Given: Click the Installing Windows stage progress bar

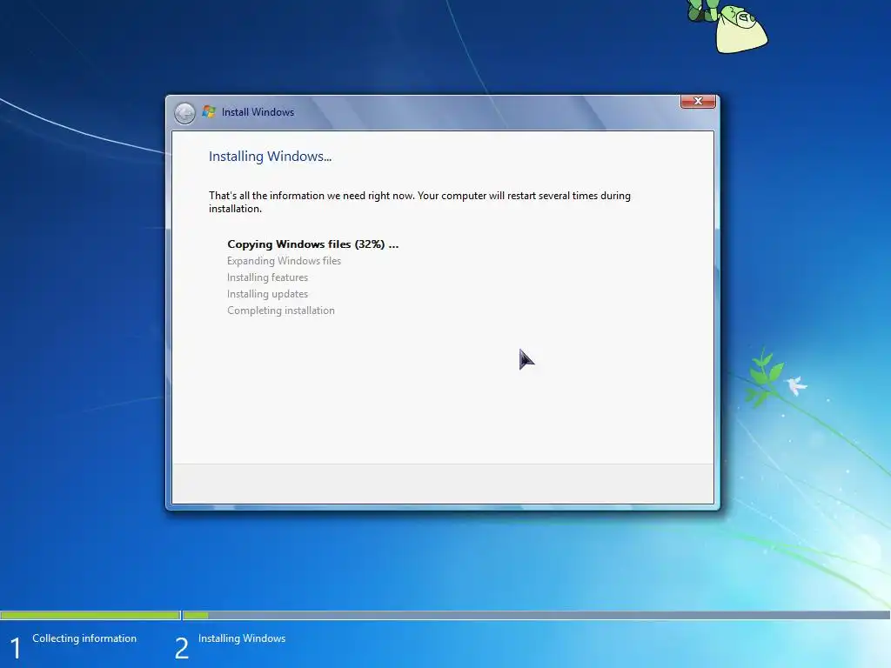Looking at the screenshot, I should 536,615.
